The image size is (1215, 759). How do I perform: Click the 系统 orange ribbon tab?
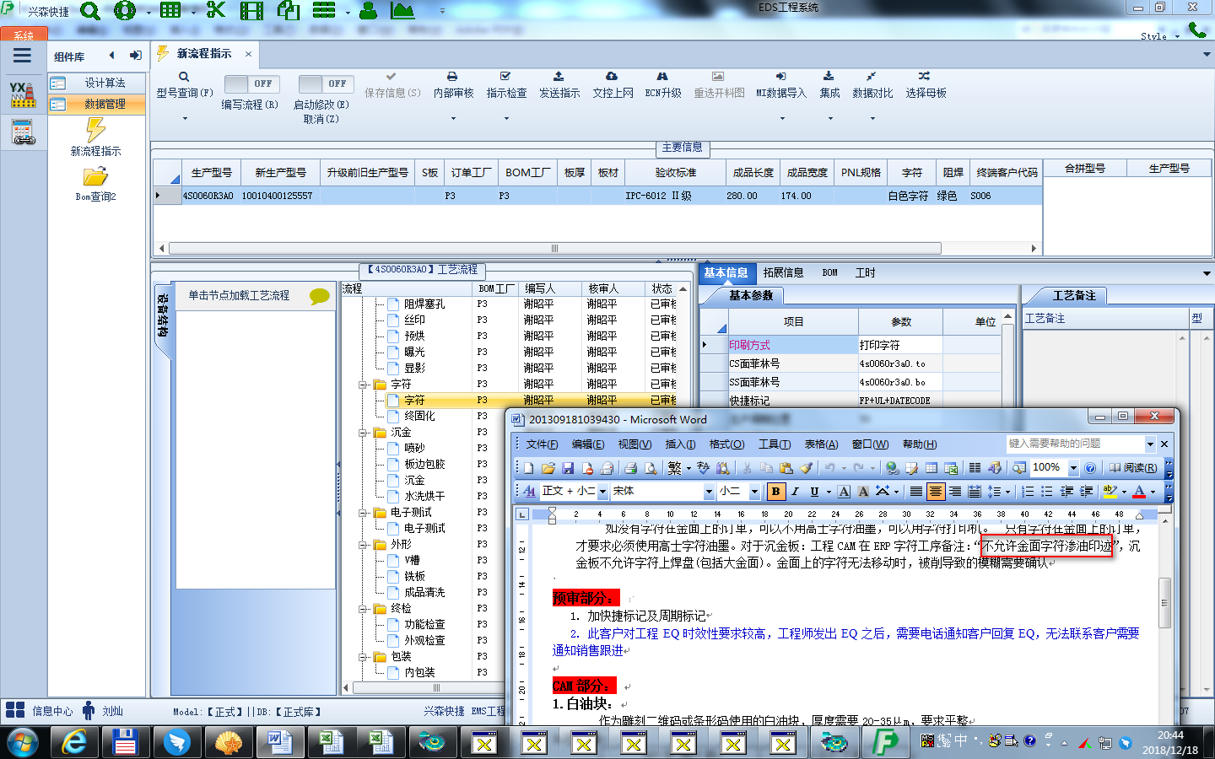(x=24, y=35)
